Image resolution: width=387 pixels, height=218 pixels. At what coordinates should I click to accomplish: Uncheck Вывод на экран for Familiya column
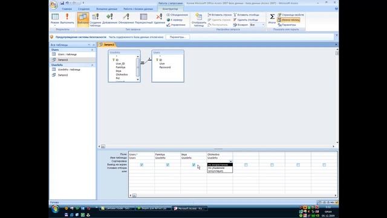(x=167, y=165)
